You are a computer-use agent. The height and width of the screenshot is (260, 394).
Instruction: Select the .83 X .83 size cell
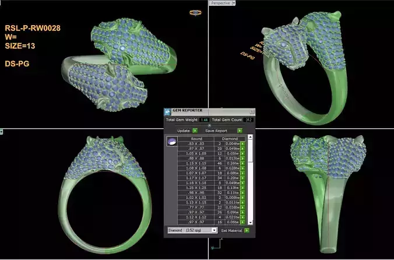196,143
